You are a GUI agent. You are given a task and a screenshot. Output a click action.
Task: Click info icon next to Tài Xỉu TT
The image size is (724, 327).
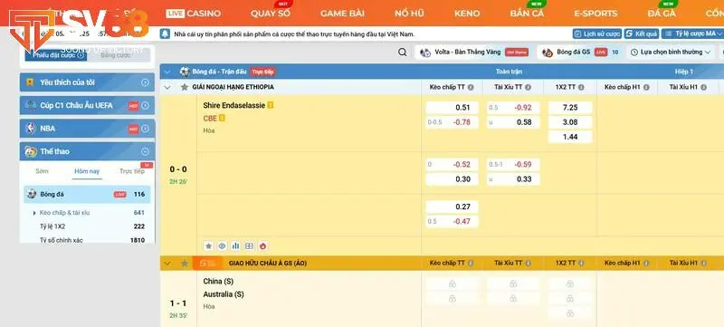coord(528,87)
